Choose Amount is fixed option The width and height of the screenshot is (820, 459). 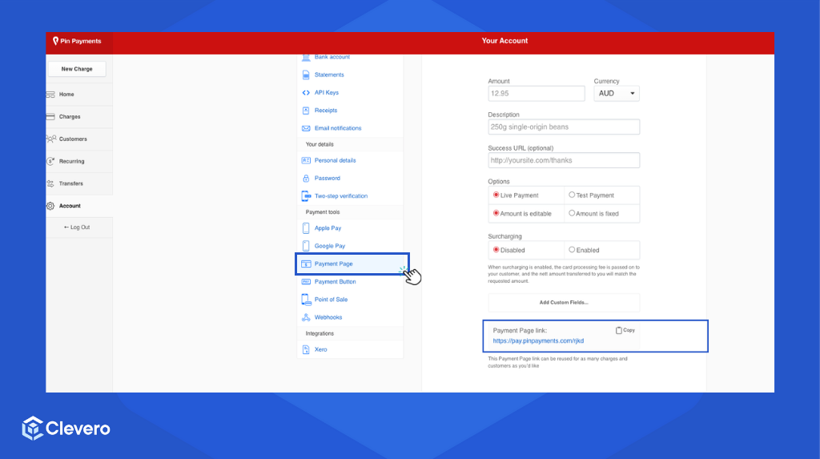(572, 213)
